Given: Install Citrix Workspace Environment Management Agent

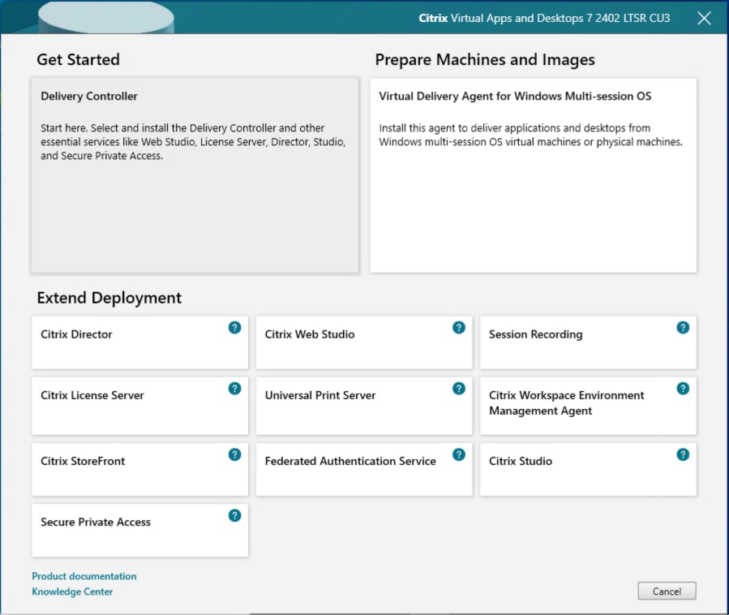Looking at the screenshot, I should pyautogui.click(x=588, y=406).
